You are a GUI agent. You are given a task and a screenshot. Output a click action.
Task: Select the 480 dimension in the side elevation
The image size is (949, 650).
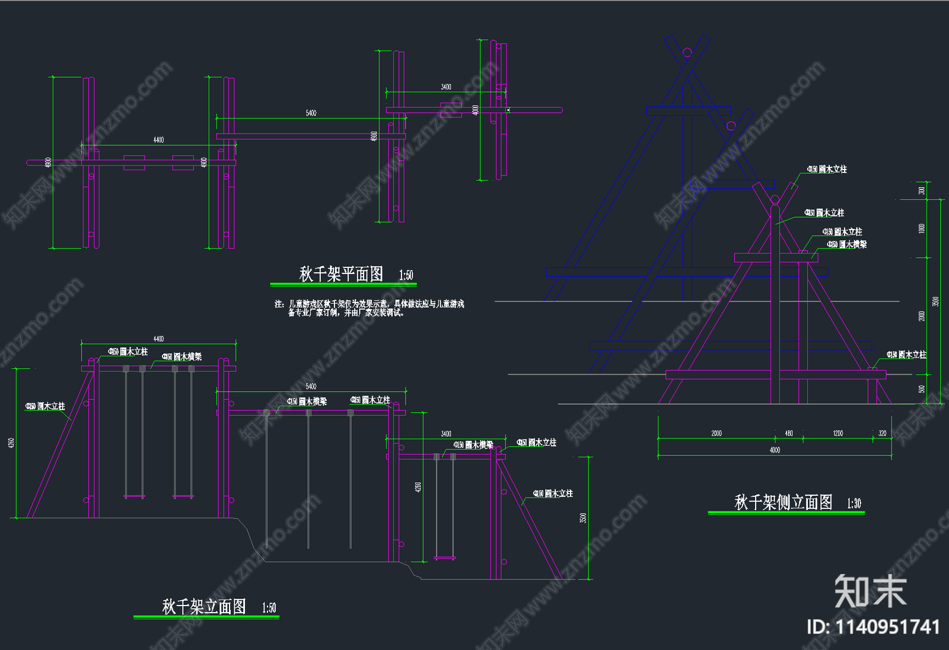pos(789,433)
